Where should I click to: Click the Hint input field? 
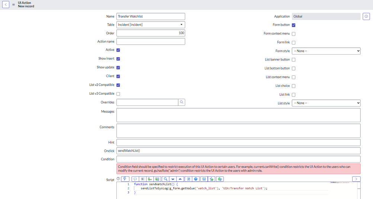click(238, 143)
